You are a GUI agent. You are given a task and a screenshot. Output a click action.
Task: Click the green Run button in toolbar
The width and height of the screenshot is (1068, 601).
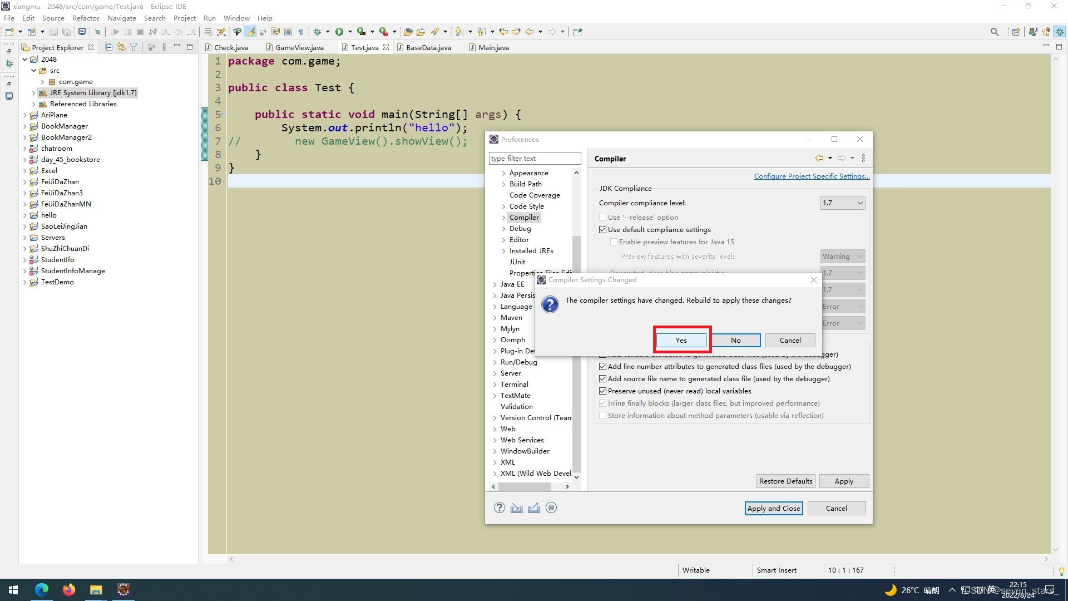pos(339,32)
